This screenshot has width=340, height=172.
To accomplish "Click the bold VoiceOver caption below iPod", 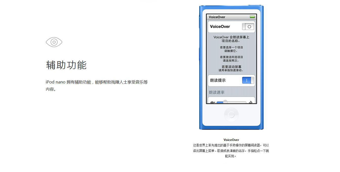I will 231,140.
